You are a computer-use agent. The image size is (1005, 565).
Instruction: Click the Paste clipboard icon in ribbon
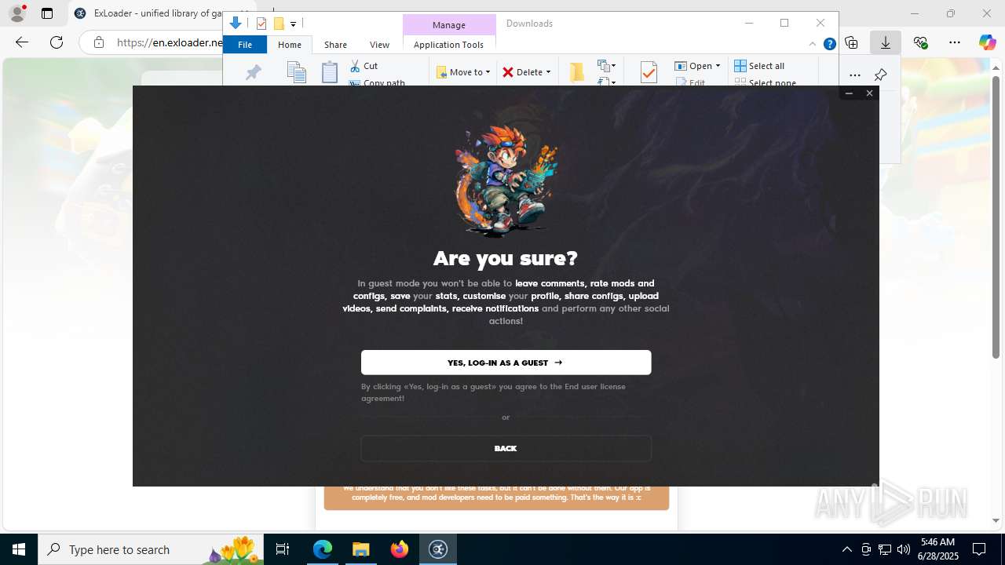tap(330, 72)
